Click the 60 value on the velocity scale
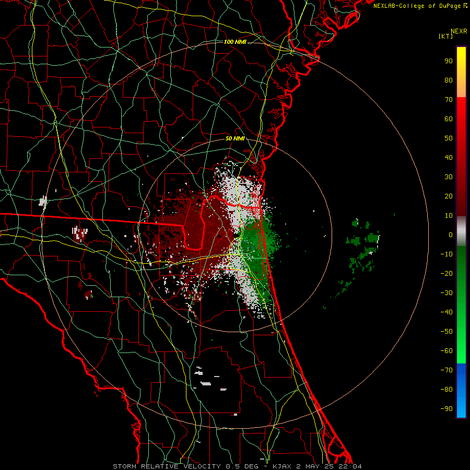This screenshot has width=470, height=470. pyautogui.click(x=449, y=119)
